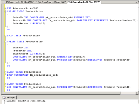Viewport: 139px width, 104px height.
Task: Open the active files dropdown arrow
Action: pos(136,2)
